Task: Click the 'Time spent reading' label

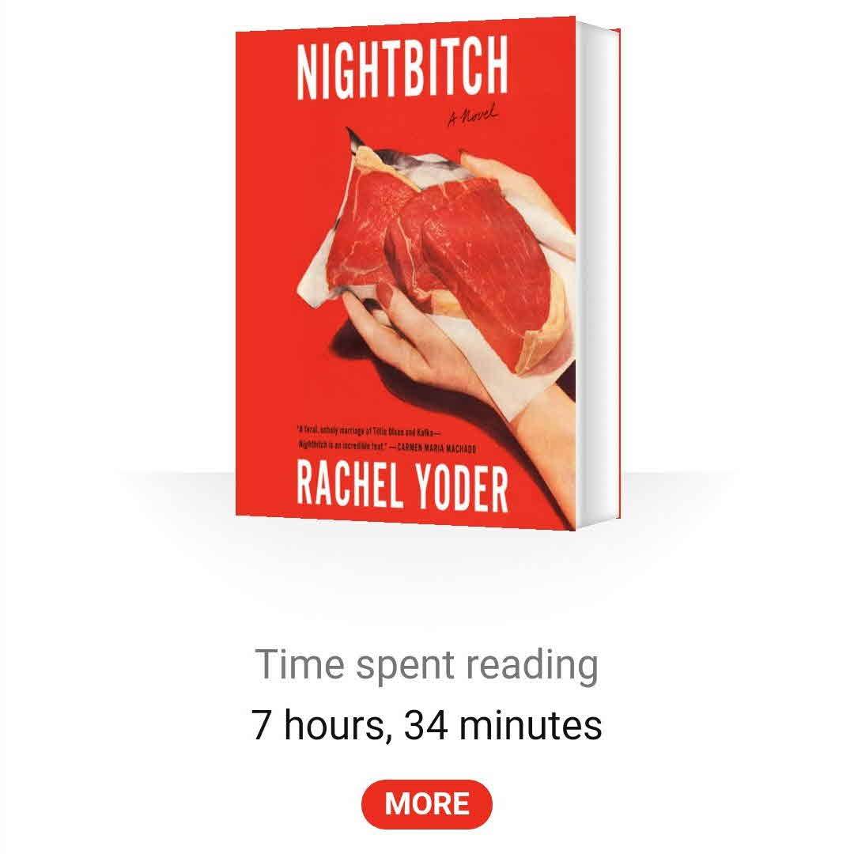Action: [426, 664]
